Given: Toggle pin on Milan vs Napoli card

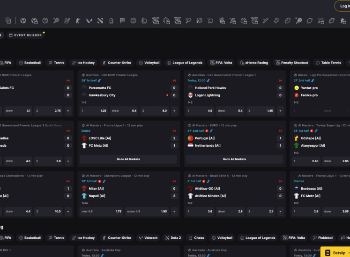Looking at the screenshot, I should coord(174,181).
